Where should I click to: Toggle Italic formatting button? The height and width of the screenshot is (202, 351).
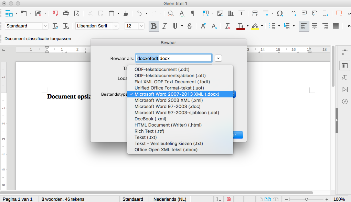164,26
